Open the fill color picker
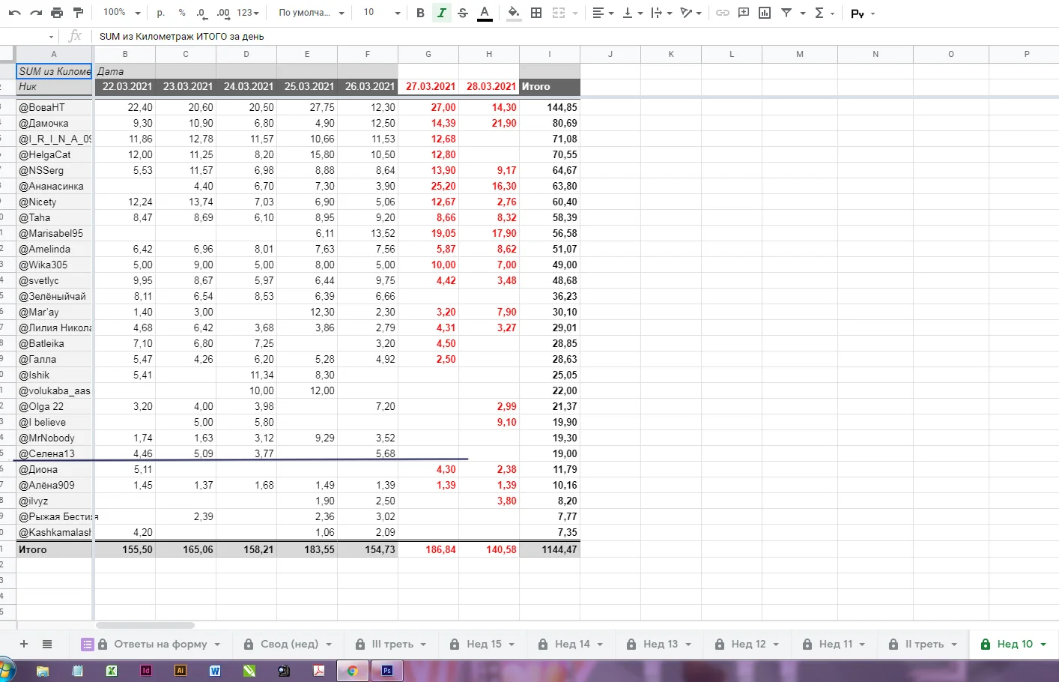The height and width of the screenshot is (682, 1059). [x=513, y=13]
